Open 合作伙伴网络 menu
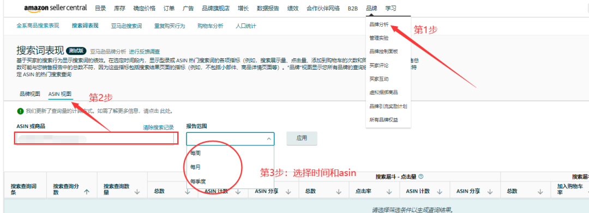589x213 pixels. (323, 8)
